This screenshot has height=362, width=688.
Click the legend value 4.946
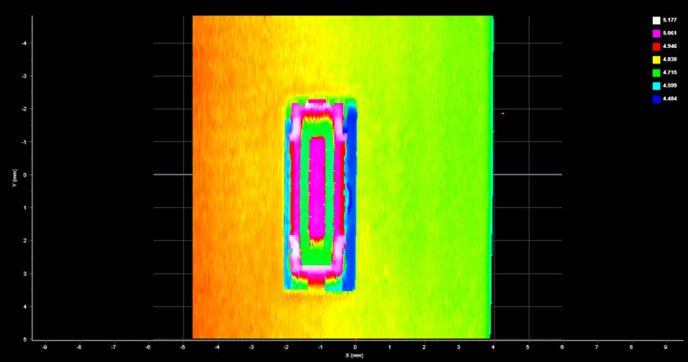click(670, 46)
